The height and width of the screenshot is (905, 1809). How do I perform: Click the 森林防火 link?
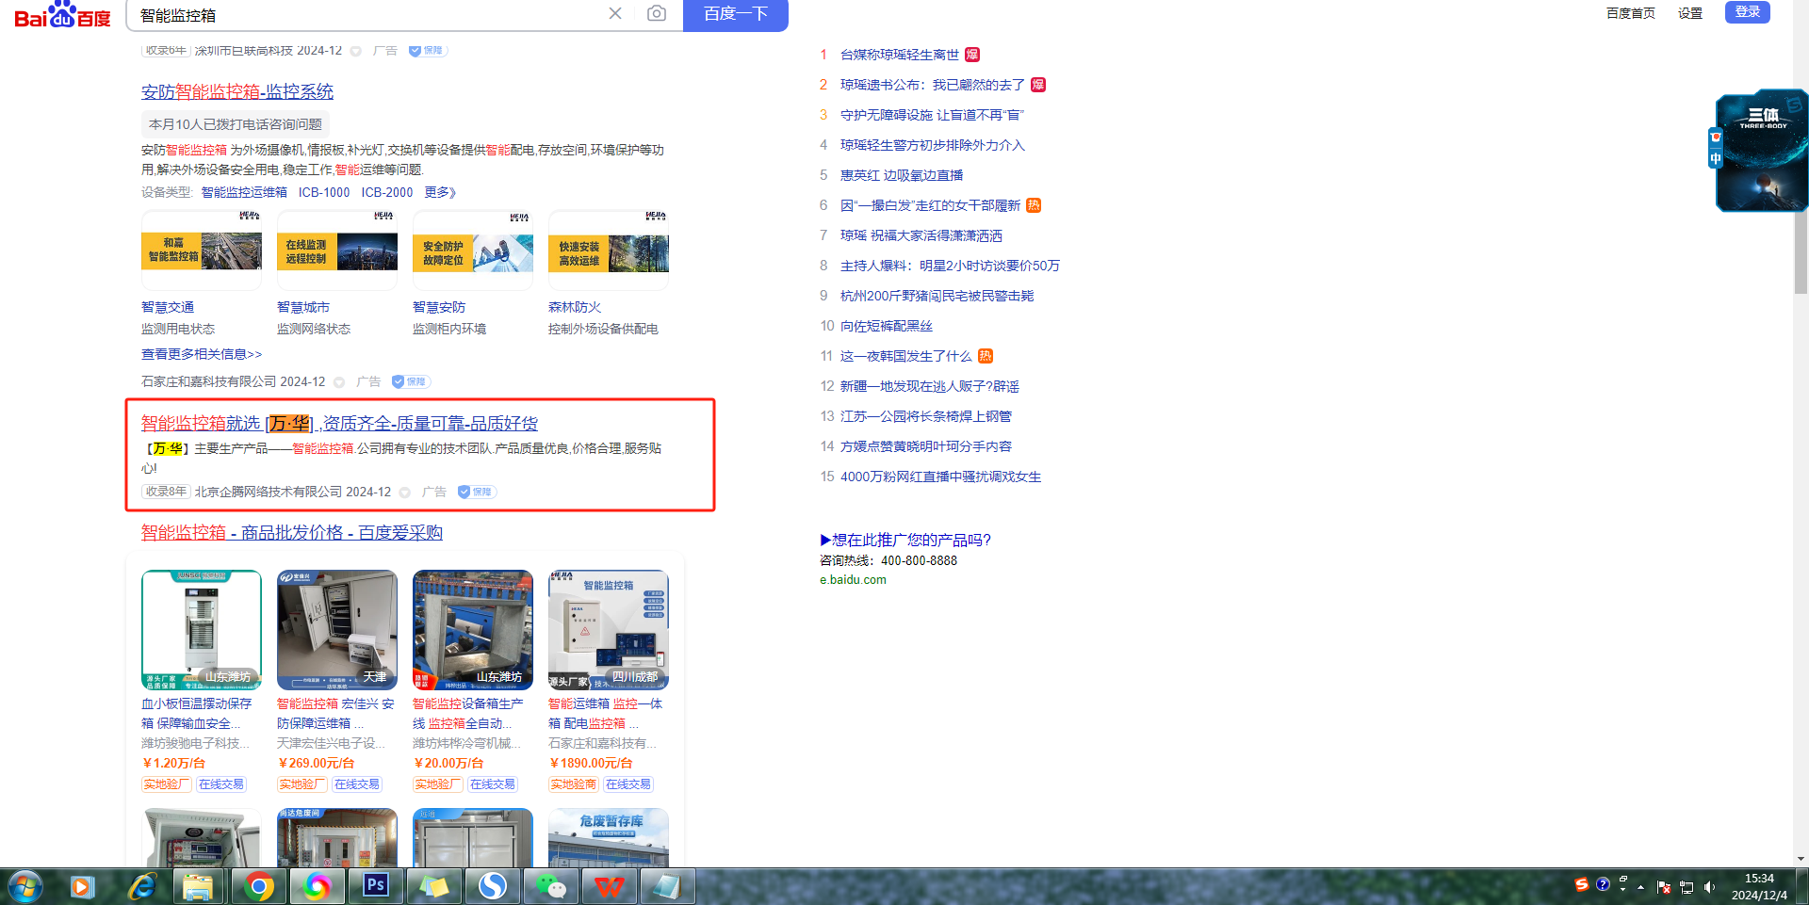pos(575,307)
